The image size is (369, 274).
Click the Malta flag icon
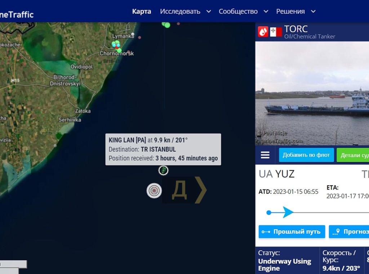276,32
